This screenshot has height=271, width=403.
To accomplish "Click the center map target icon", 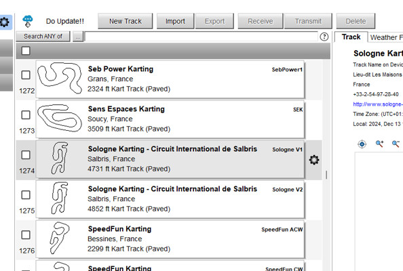I will click(x=362, y=144).
